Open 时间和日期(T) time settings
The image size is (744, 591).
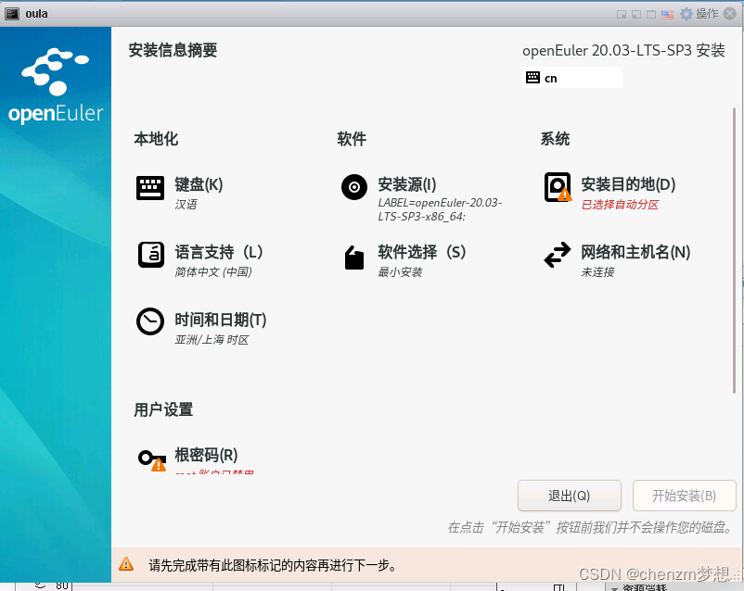(201, 328)
